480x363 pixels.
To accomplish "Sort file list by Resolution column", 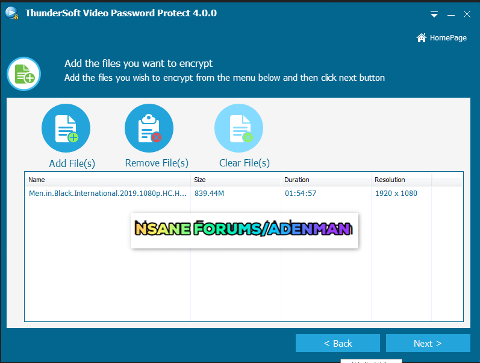I will 401,180.
